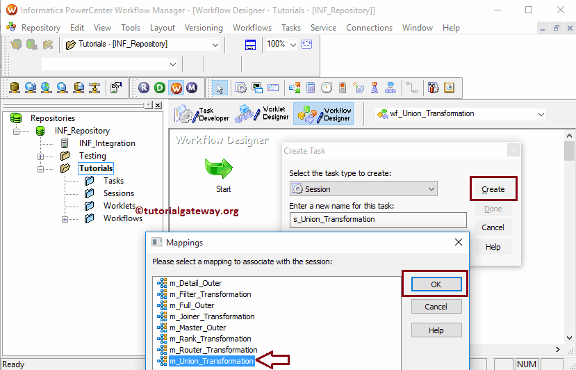Click the Decision task icon
This screenshot has height=370, width=576.
coord(294,88)
